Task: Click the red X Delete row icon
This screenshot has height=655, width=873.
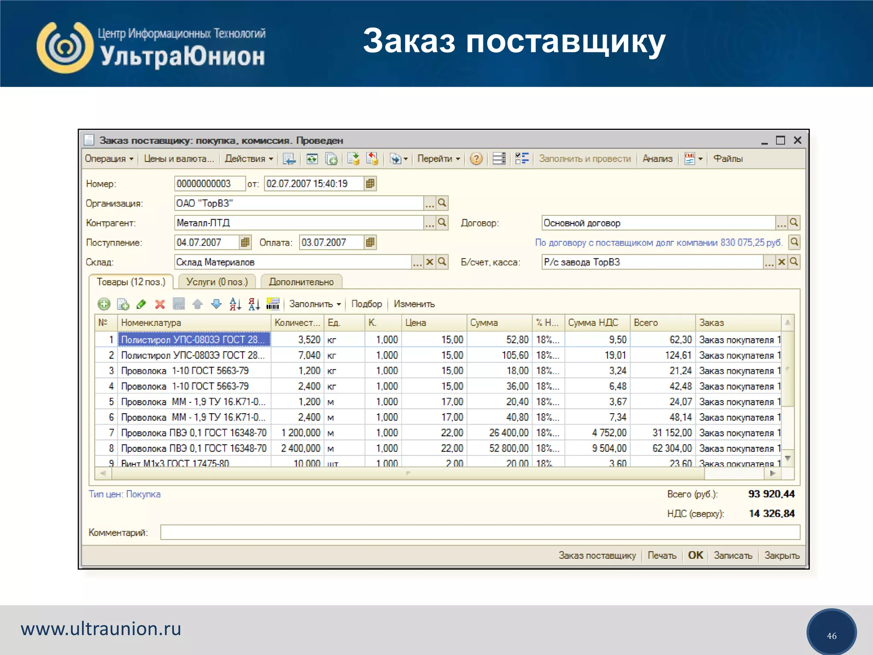Action: [160, 304]
